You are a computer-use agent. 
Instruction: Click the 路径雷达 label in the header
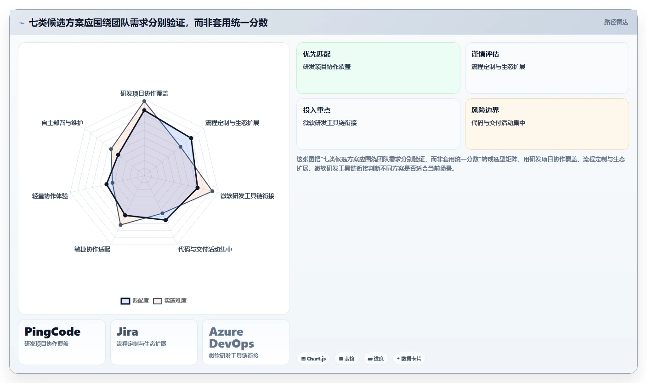(x=616, y=22)
